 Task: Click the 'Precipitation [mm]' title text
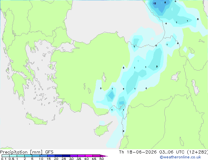(x=21, y=152)
